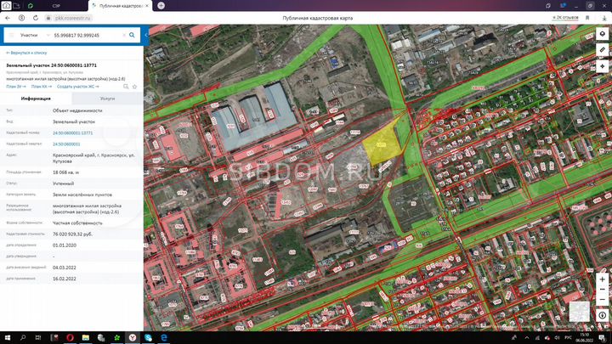Viewport: 612px width, 344px height.
Task: Open the Создать участок ЖС link
Action: coord(77,87)
